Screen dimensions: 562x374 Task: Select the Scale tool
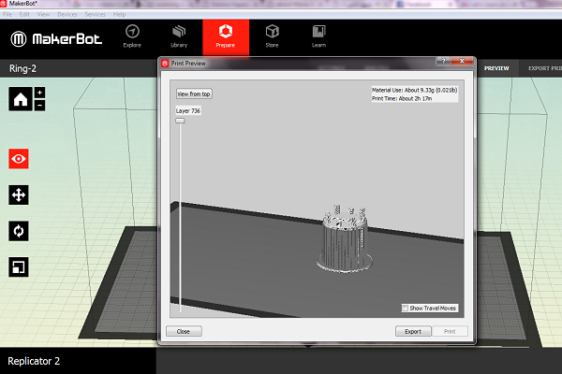click(x=19, y=267)
